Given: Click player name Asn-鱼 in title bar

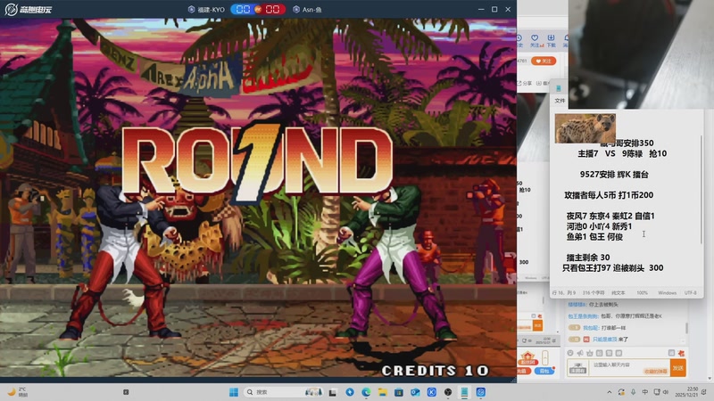Looking at the screenshot, I should [x=311, y=10].
